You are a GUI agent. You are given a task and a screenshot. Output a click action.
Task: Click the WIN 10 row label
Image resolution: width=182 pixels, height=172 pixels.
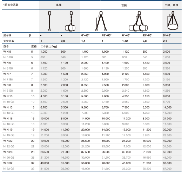8,96
